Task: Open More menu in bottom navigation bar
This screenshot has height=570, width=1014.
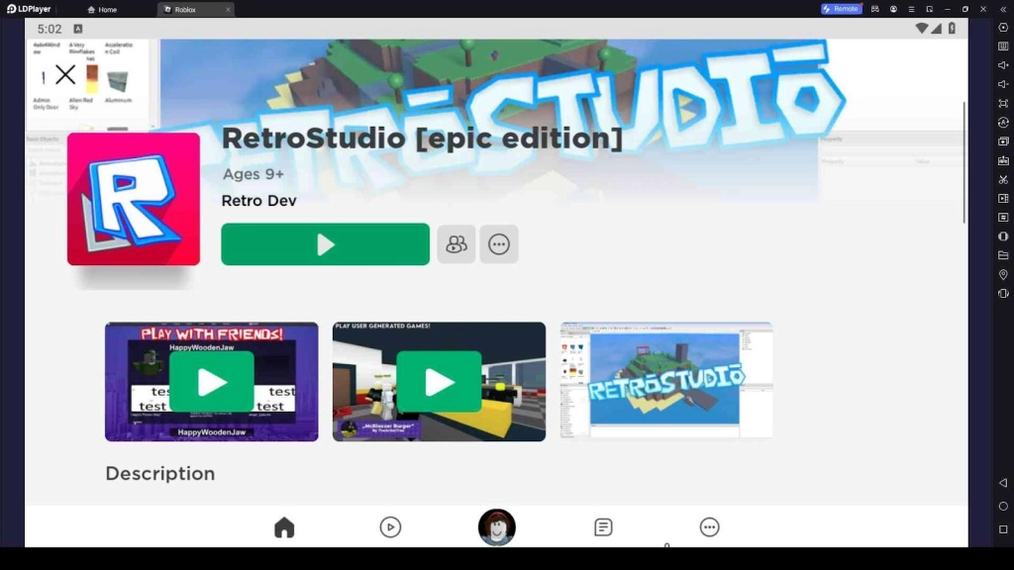Action: tap(709, 527)
